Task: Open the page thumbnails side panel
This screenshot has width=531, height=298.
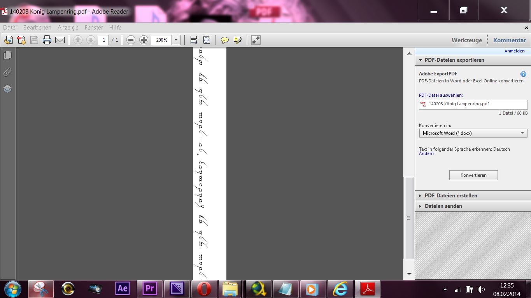Action: [x=7, y=56]
